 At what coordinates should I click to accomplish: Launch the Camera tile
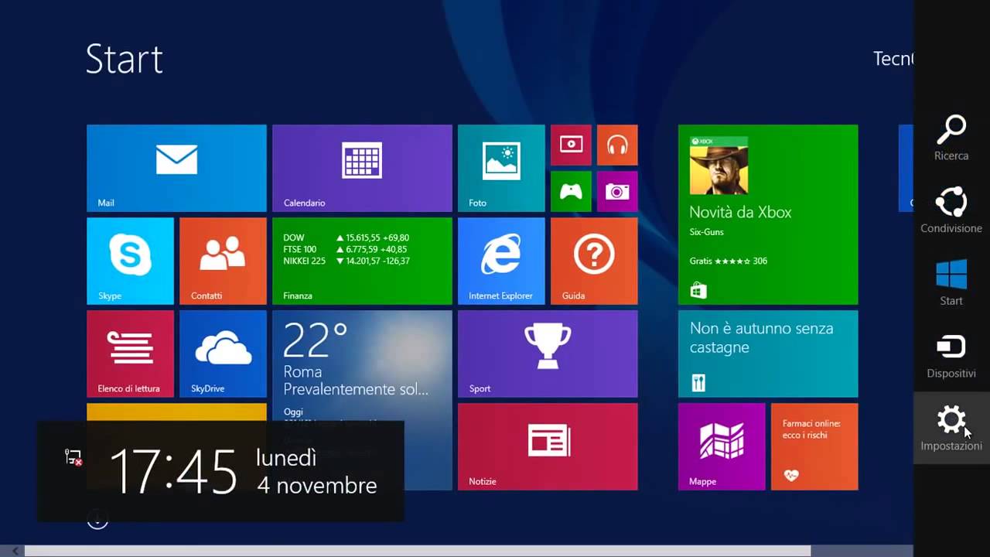[617, 191]
